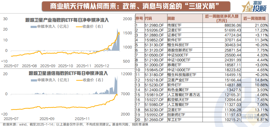Image resolution: width=270 pixels, height=127 pixels.
Task: Select the 证券ETF name cell
Action: click(185, 35)
